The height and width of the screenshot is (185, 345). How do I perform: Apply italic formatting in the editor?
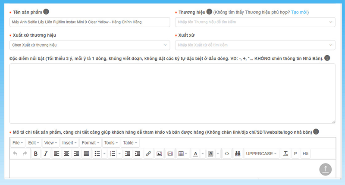(46, 154)
